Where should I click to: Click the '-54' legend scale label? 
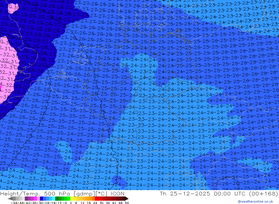coord(14,203)
